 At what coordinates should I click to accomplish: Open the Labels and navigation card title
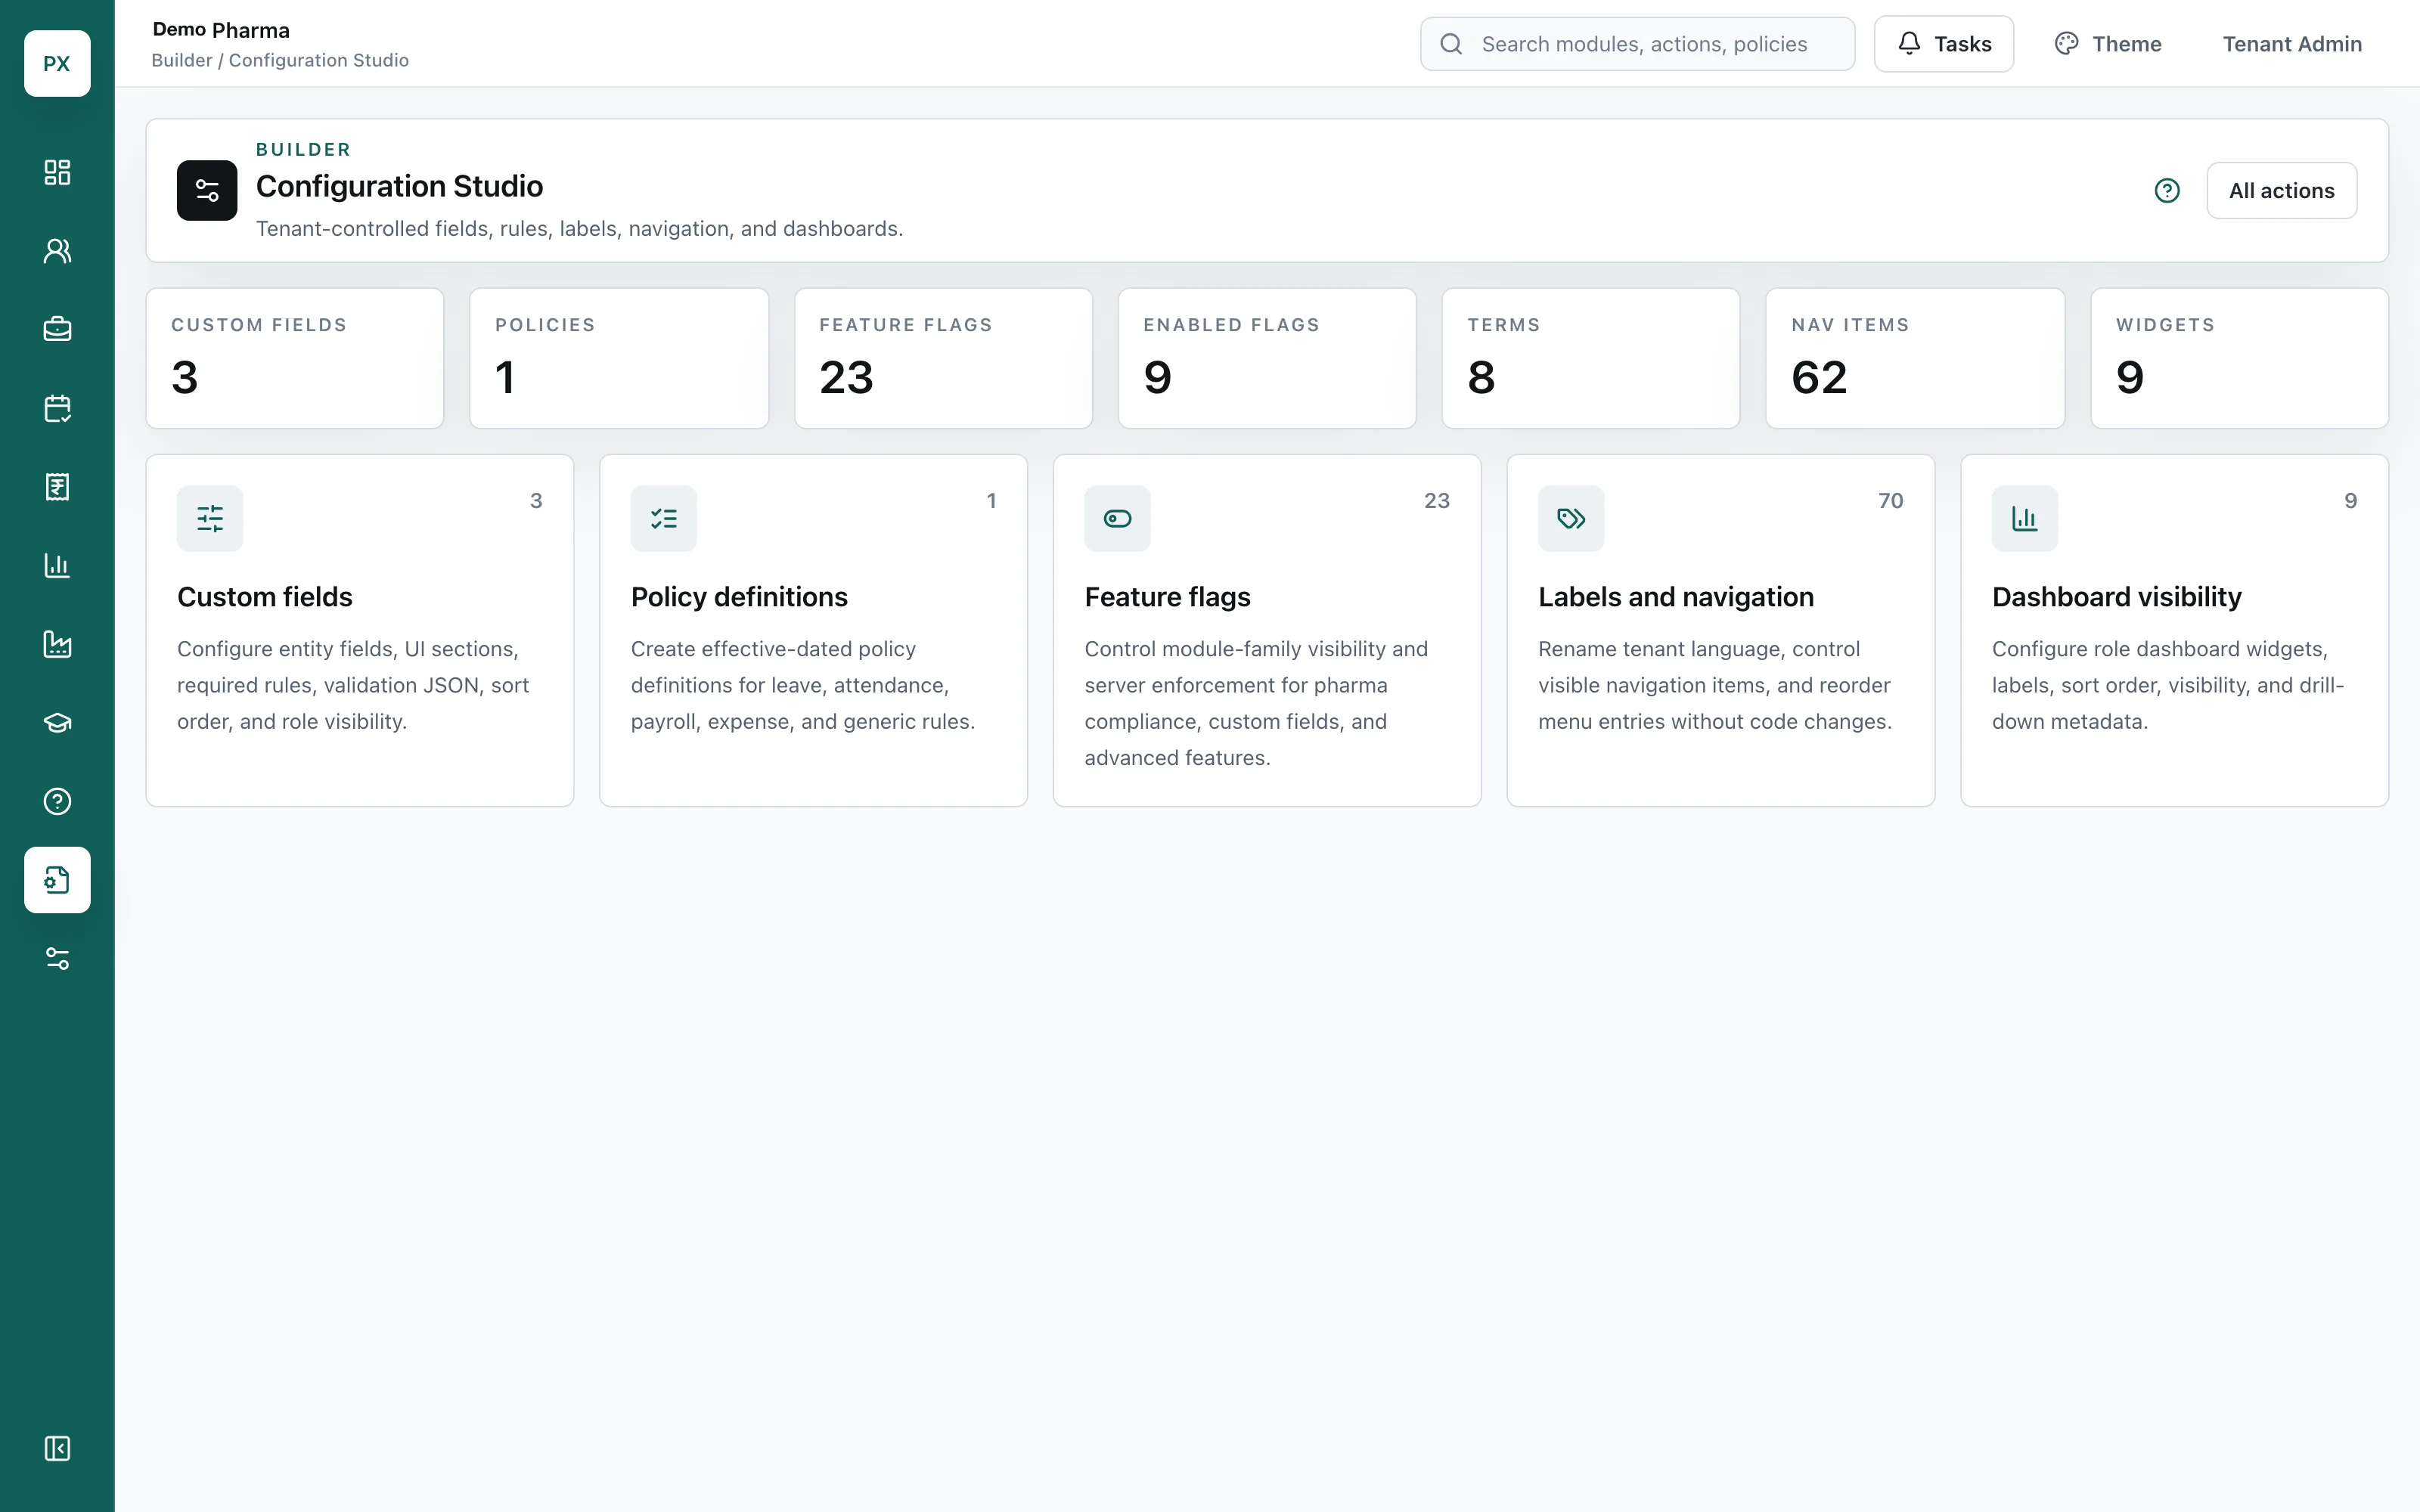tap(1676, 597)
